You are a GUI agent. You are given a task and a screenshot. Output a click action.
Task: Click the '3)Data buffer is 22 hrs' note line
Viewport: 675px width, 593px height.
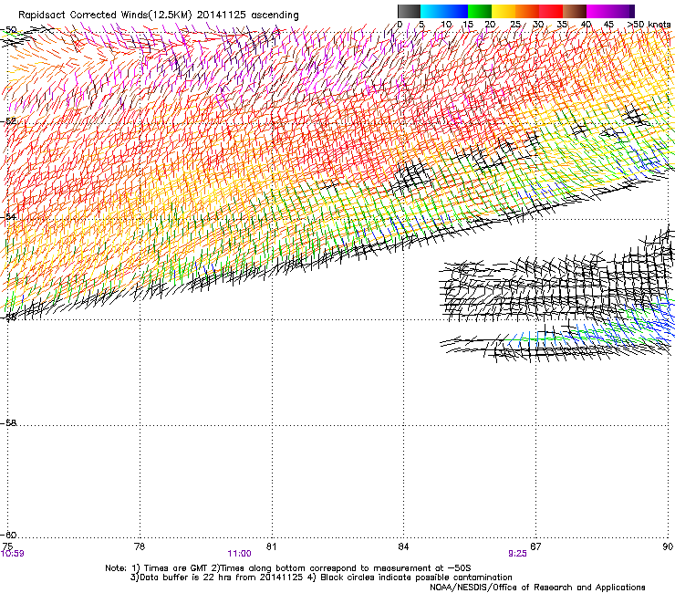coord(321,577)
